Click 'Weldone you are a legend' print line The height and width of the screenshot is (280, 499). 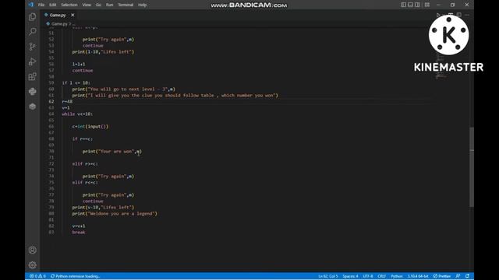point(115,214)
